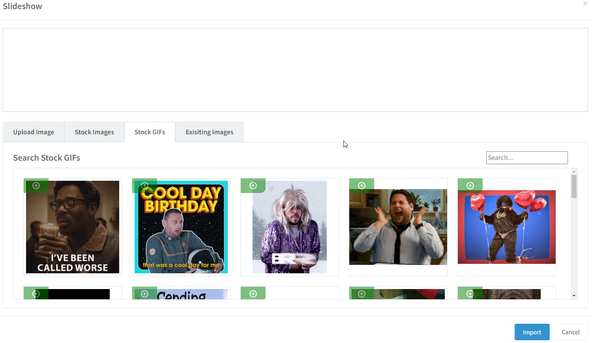Add the clapping man GIF via plus icon
Image resolution: width=592 pixels, height=343 pixels.
(x=362, y=185)
